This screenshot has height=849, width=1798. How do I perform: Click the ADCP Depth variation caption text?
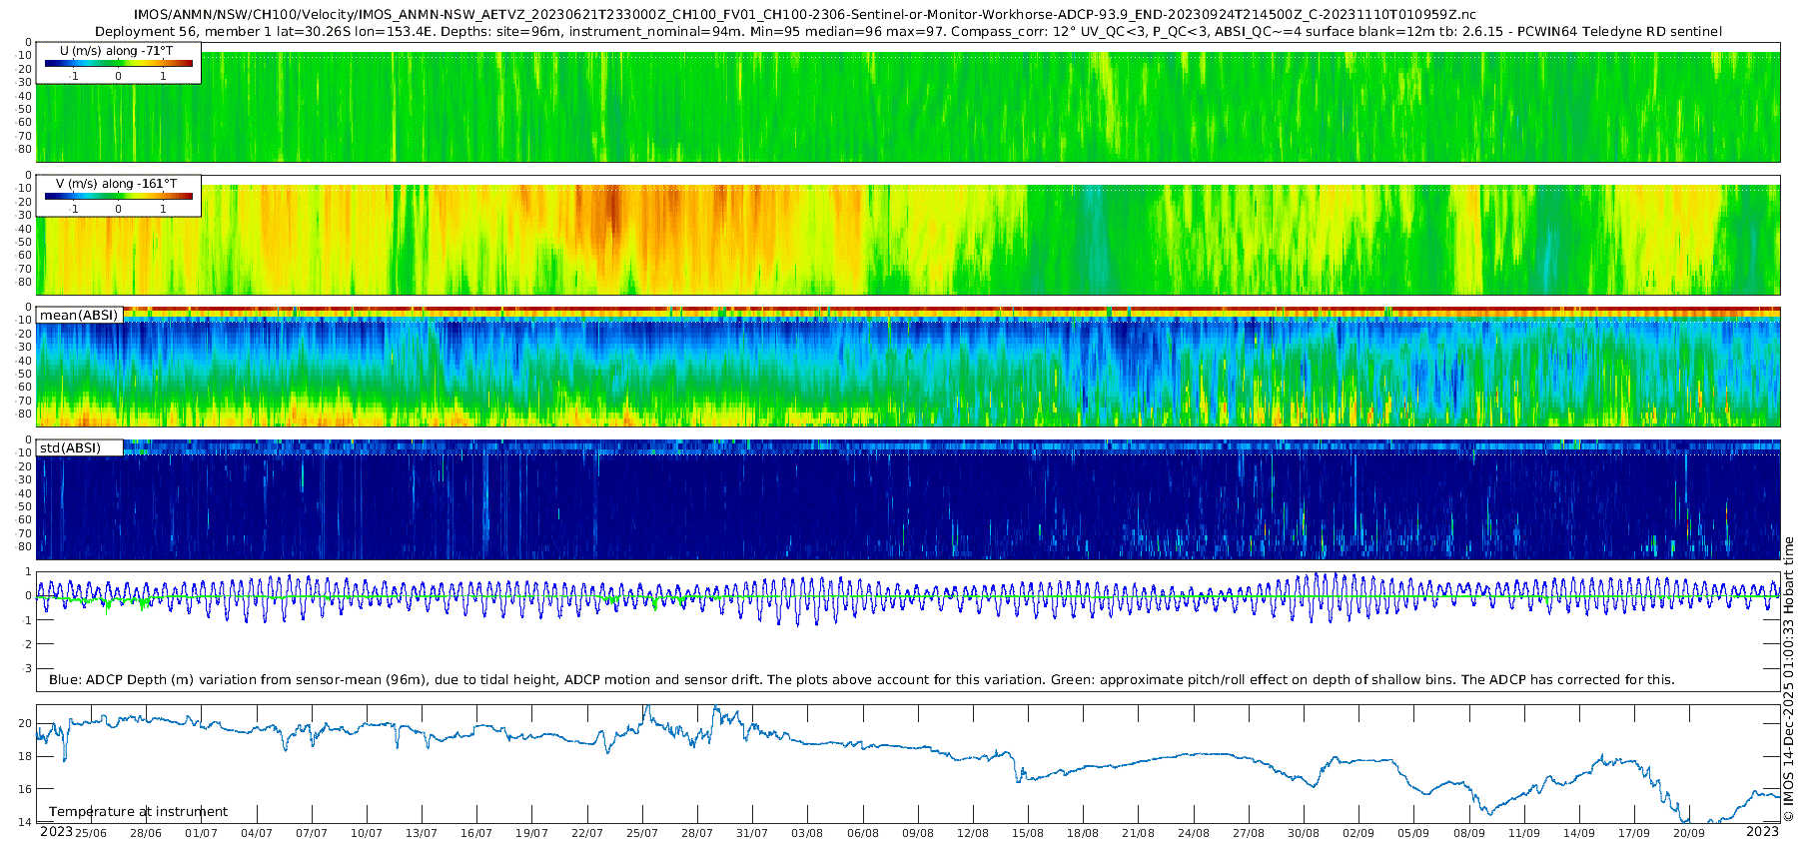pyautogui.click(x=861, y=680)
